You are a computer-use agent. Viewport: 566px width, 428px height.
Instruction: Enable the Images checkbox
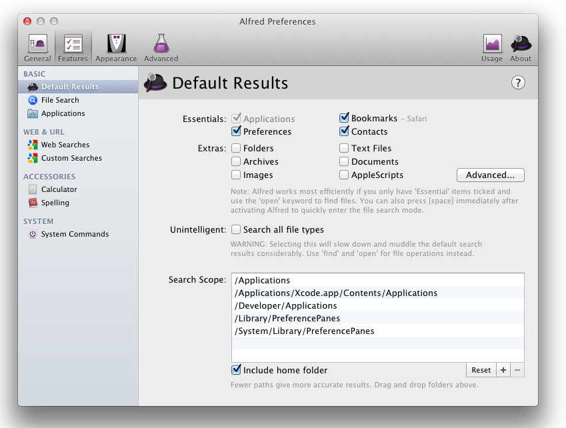coord(236,175)
